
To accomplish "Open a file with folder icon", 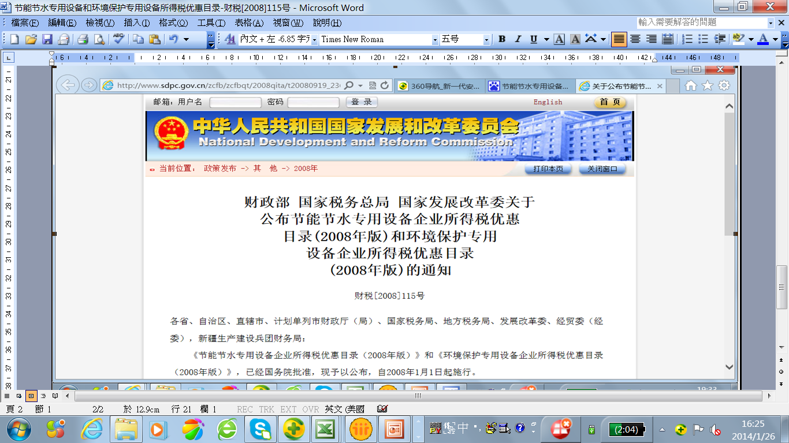I will 31,39.
